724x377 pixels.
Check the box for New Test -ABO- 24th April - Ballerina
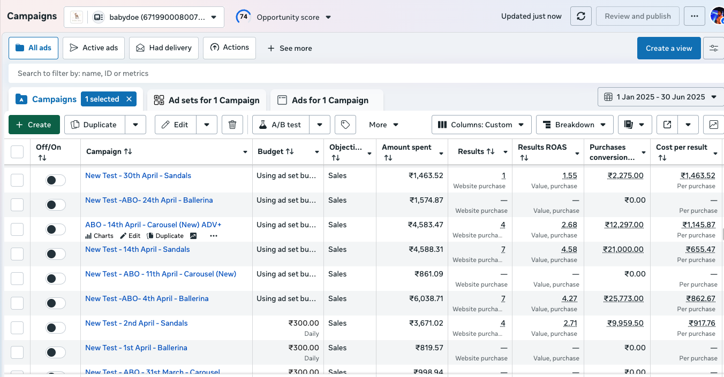(17, 205)
